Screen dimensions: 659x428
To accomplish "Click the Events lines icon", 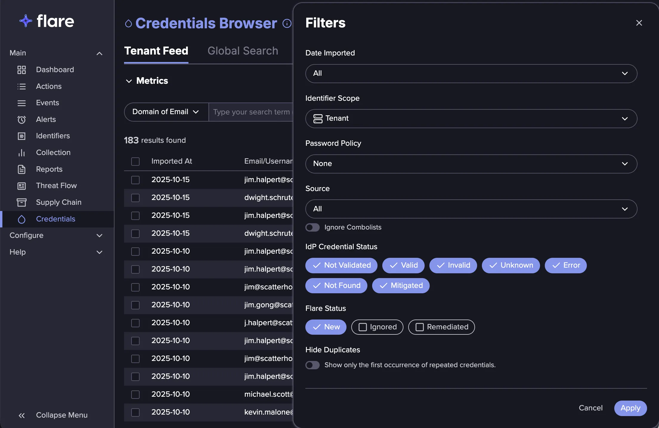I will (21, 103).
